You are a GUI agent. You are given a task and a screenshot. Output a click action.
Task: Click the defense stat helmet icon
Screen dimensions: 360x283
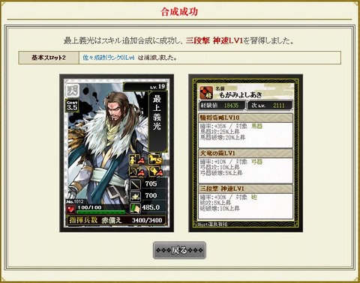[135, 196]
